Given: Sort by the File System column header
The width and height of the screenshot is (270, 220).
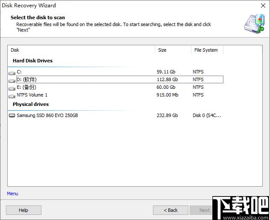Looking at the screenshot, I should pyautogui.click(x=207, y=50).
